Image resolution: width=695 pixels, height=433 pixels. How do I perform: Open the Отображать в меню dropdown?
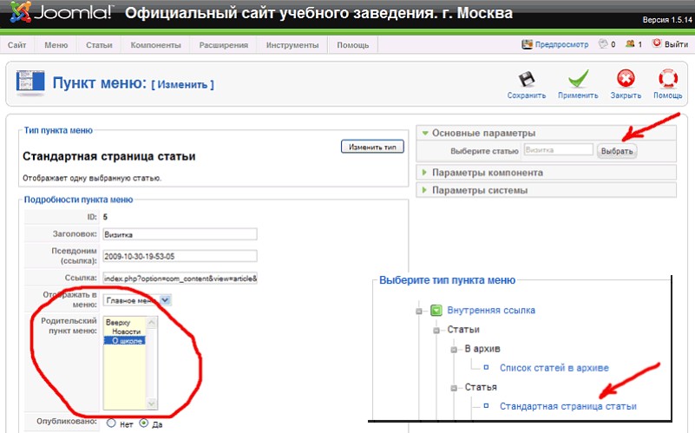136,300
